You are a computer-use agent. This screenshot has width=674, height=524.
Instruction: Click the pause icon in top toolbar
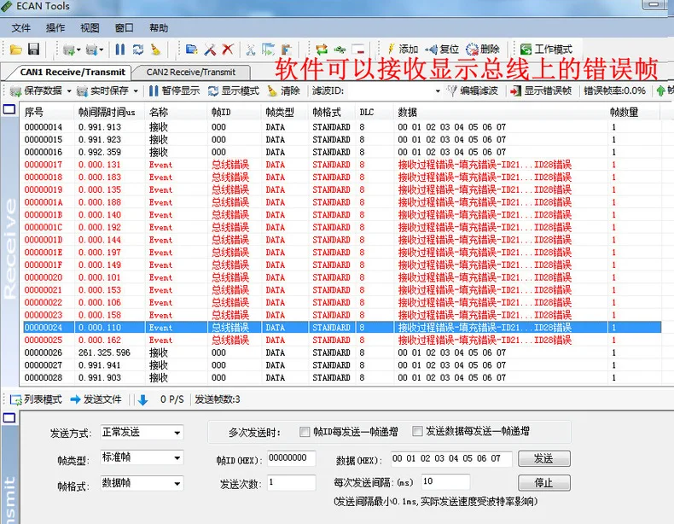pos(120,49)
